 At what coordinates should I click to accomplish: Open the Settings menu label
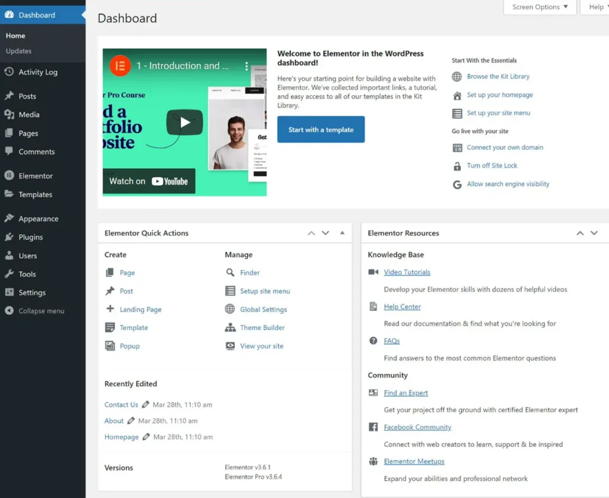point(32,293)
